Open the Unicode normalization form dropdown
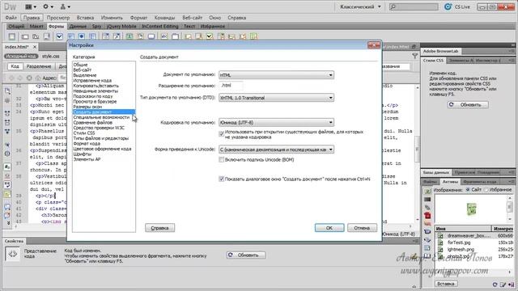The image size is (518, 291). click(x=276, y=150)
